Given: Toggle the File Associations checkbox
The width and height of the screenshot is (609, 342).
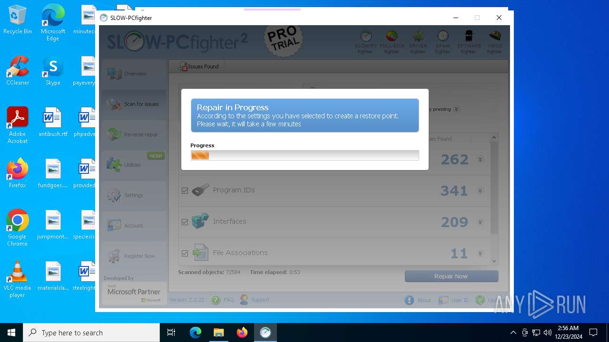Looking at the screenshot, I should pyautogui.click(x=185, y=253).
